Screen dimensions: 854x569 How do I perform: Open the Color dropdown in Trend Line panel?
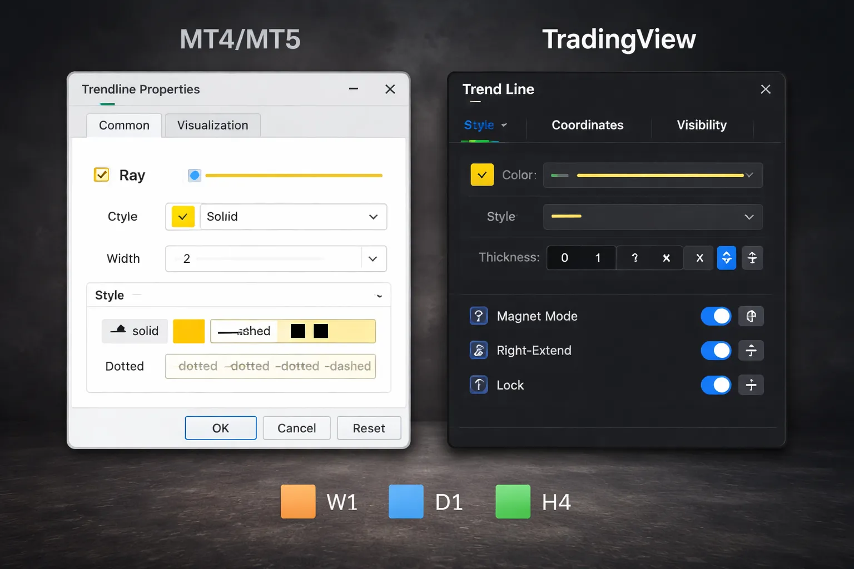pos(749,175)
